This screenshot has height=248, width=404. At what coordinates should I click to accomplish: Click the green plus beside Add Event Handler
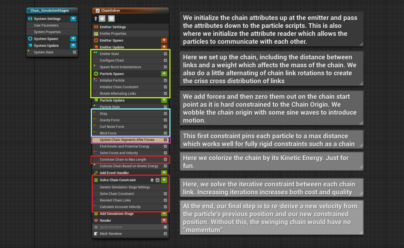click(164, 173)
